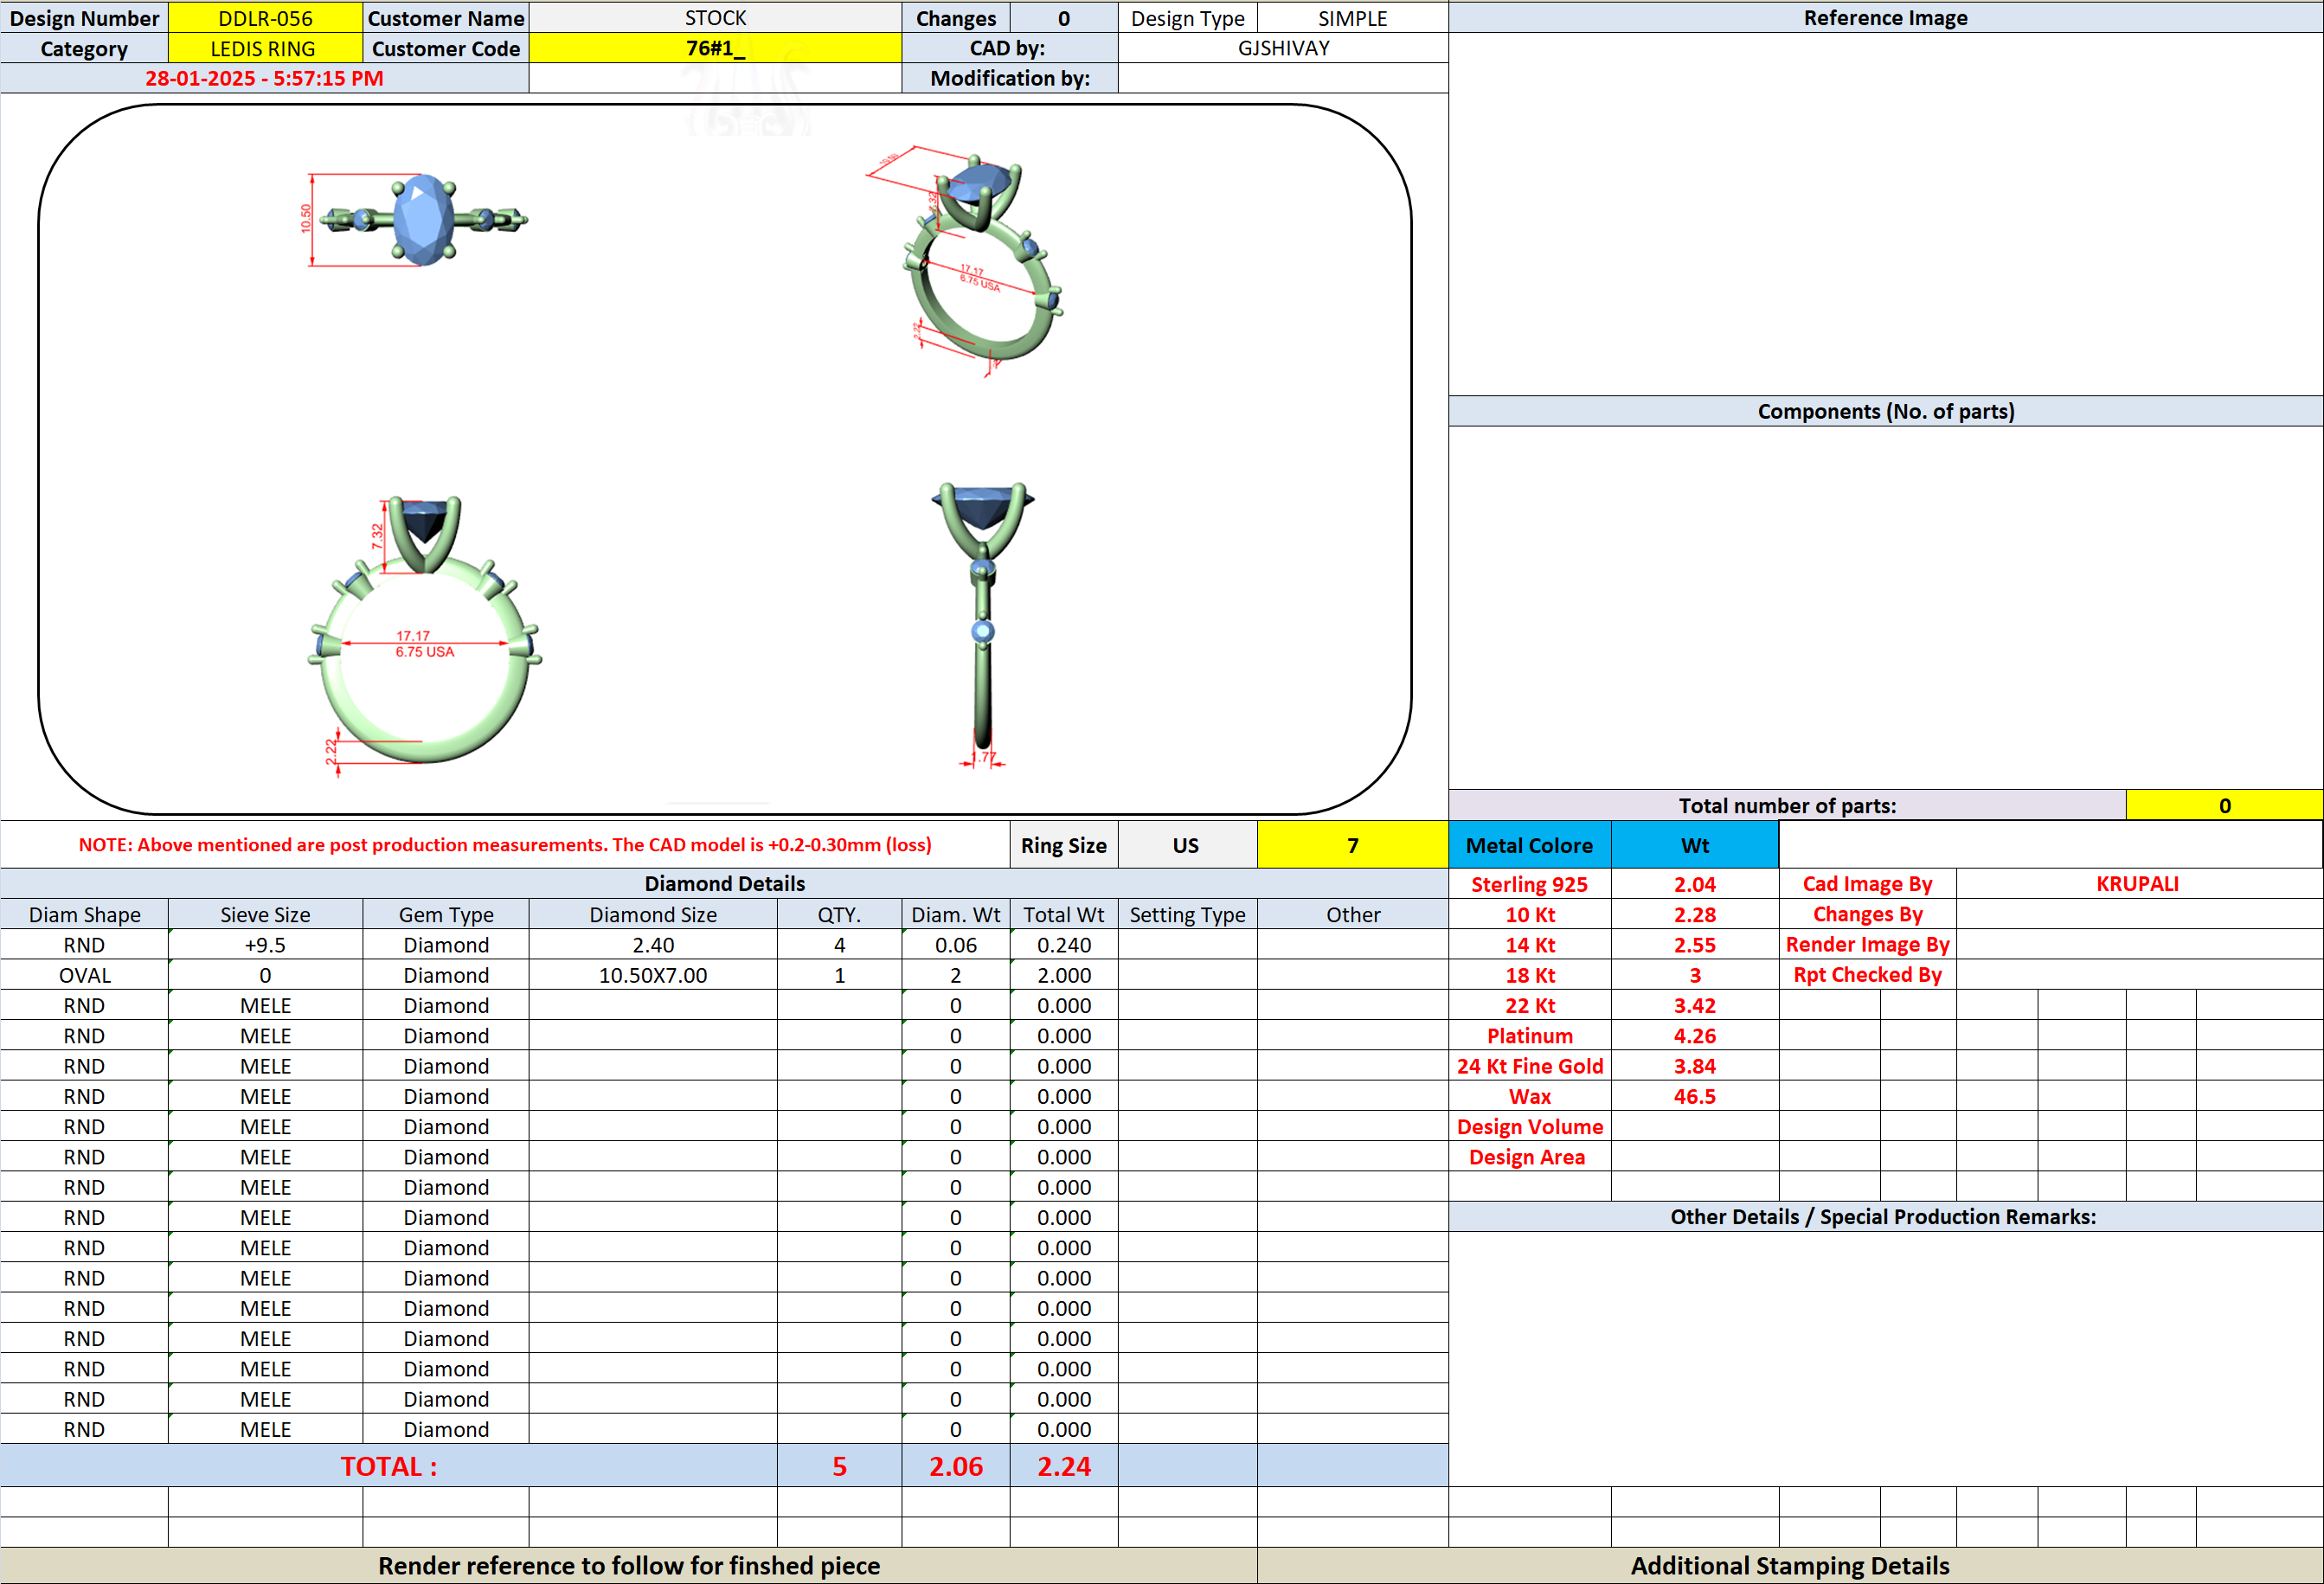Select the red post production measurements NOTE

[505, 845]
